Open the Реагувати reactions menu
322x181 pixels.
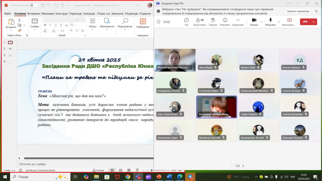[x=225, y=21]
